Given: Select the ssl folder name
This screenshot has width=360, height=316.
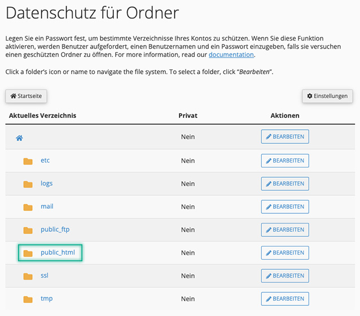Looking at the screenshot, I should [45, 275].
